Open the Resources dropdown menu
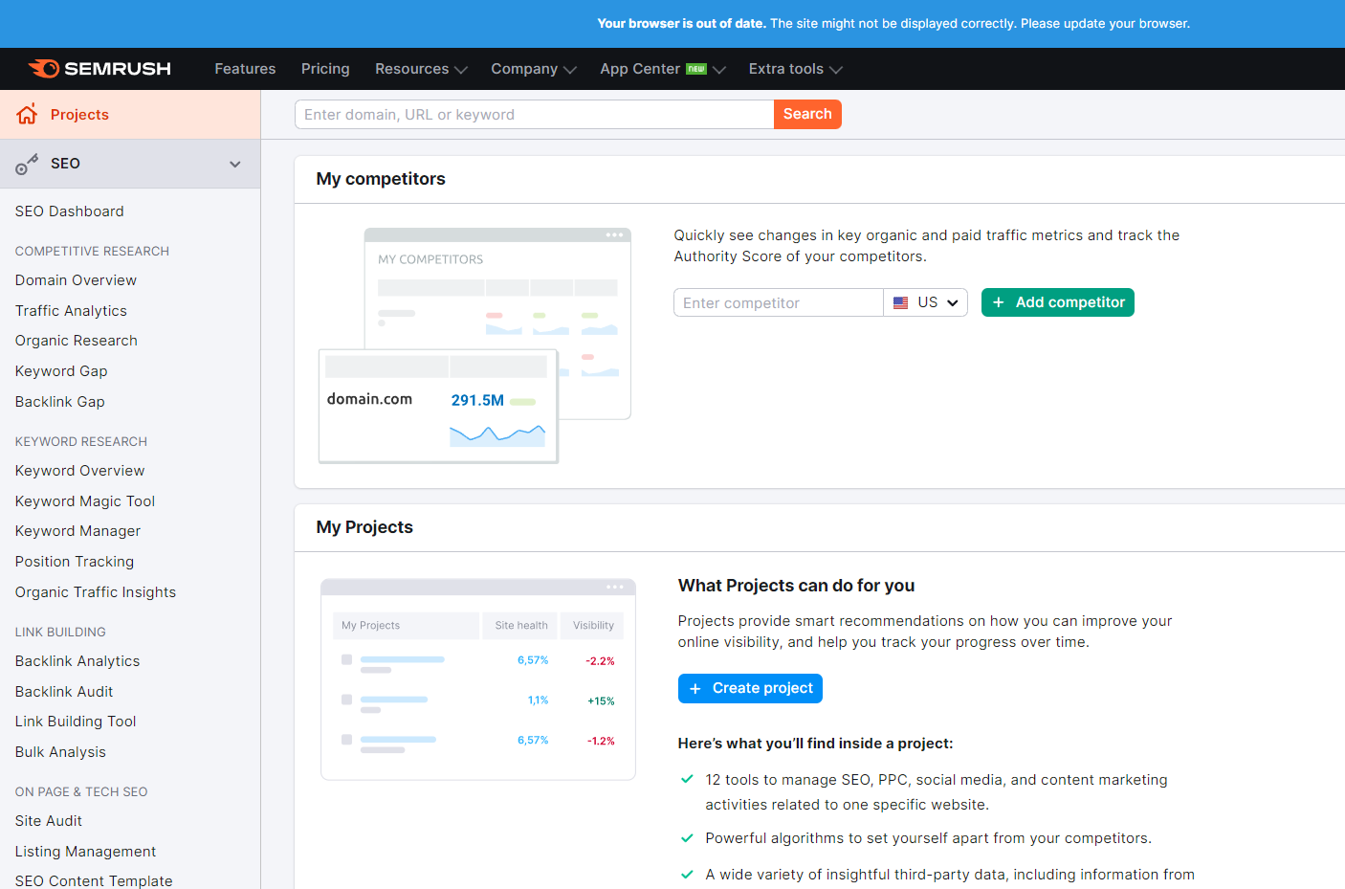This screenshot has height=889, width=1345. tap(421, 69)
